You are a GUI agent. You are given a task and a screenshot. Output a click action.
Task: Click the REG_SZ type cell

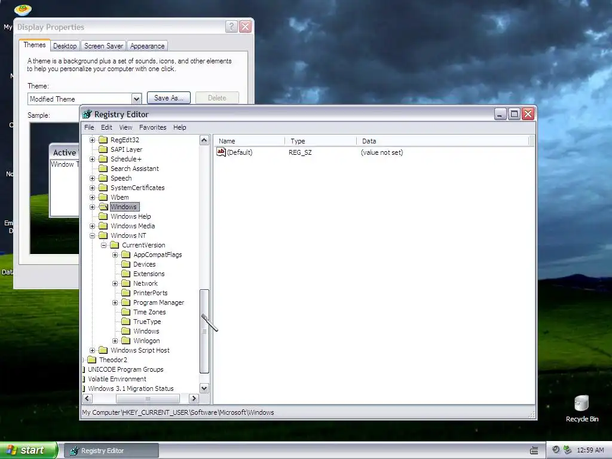tap(300, 152)
